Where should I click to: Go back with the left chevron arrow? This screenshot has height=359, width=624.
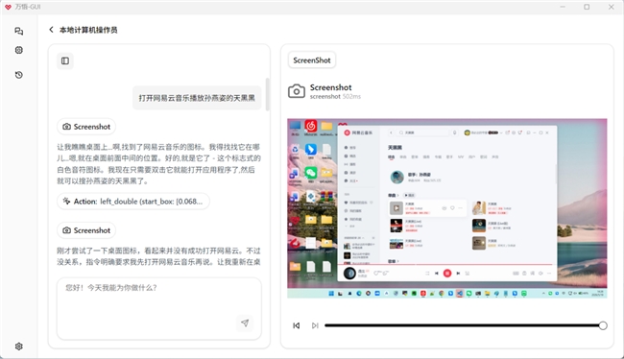coord(51,30)
